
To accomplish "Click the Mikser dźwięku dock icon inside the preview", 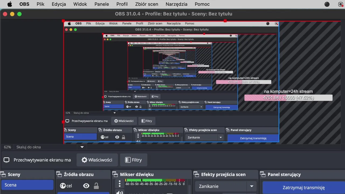I will click(x=136, y=130).
